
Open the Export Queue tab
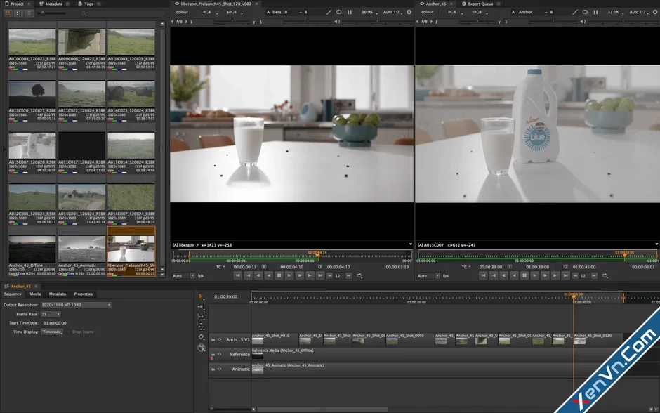tap(480, 4)
